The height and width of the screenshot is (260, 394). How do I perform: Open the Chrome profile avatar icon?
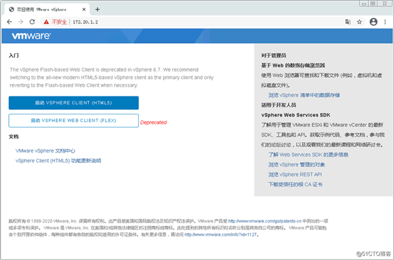(373, 21)
